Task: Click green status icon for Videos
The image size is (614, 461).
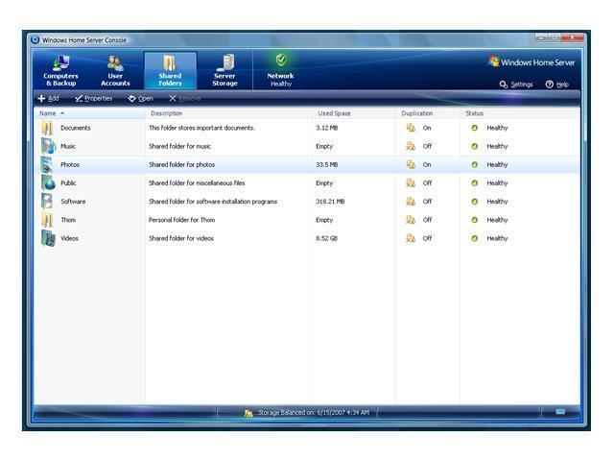Action: (475, 238)
